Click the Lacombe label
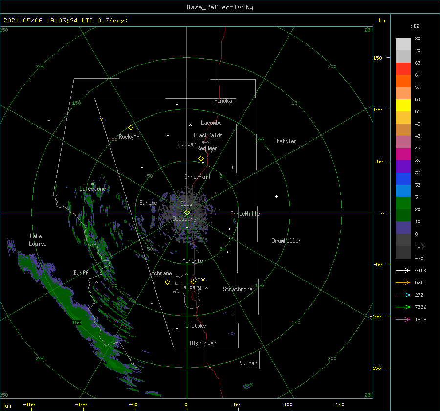The image size is (440, 411). pyautogui.click(x=211, y=123)
